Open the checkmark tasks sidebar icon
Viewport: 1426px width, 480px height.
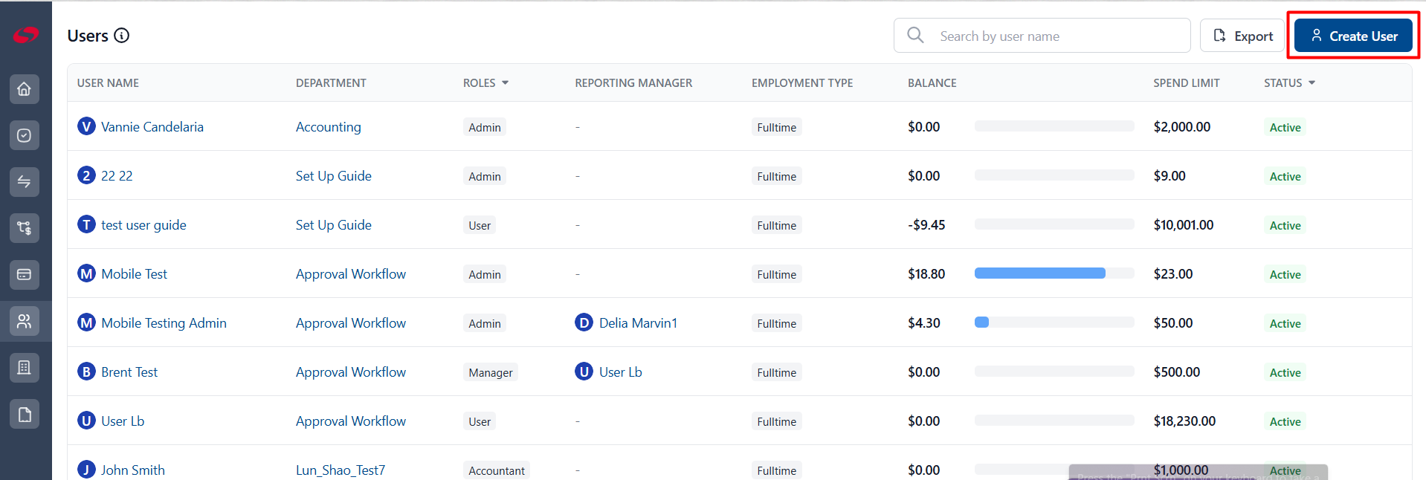tap(25, 135)
